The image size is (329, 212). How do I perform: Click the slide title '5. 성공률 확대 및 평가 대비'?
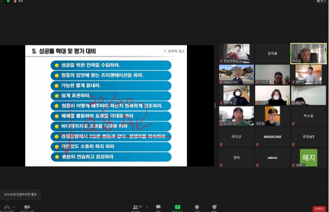pyautogui.click(x=64, y=51)
